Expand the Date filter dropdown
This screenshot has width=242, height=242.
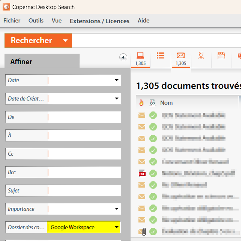pyautogui.click(x=116, y=80)
